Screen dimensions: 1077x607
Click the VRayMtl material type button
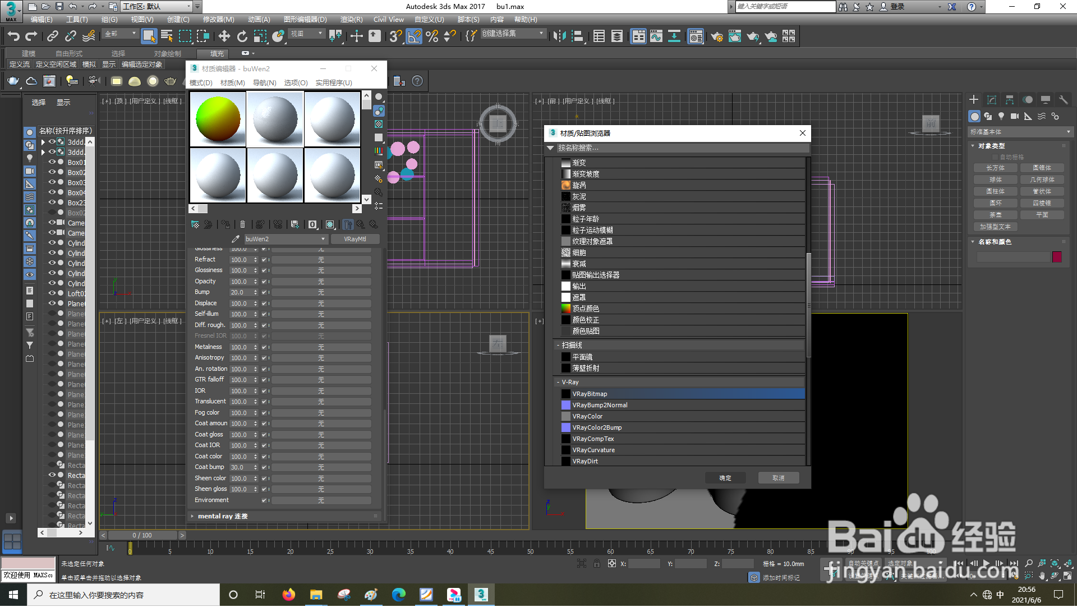[x=355, y=239]
